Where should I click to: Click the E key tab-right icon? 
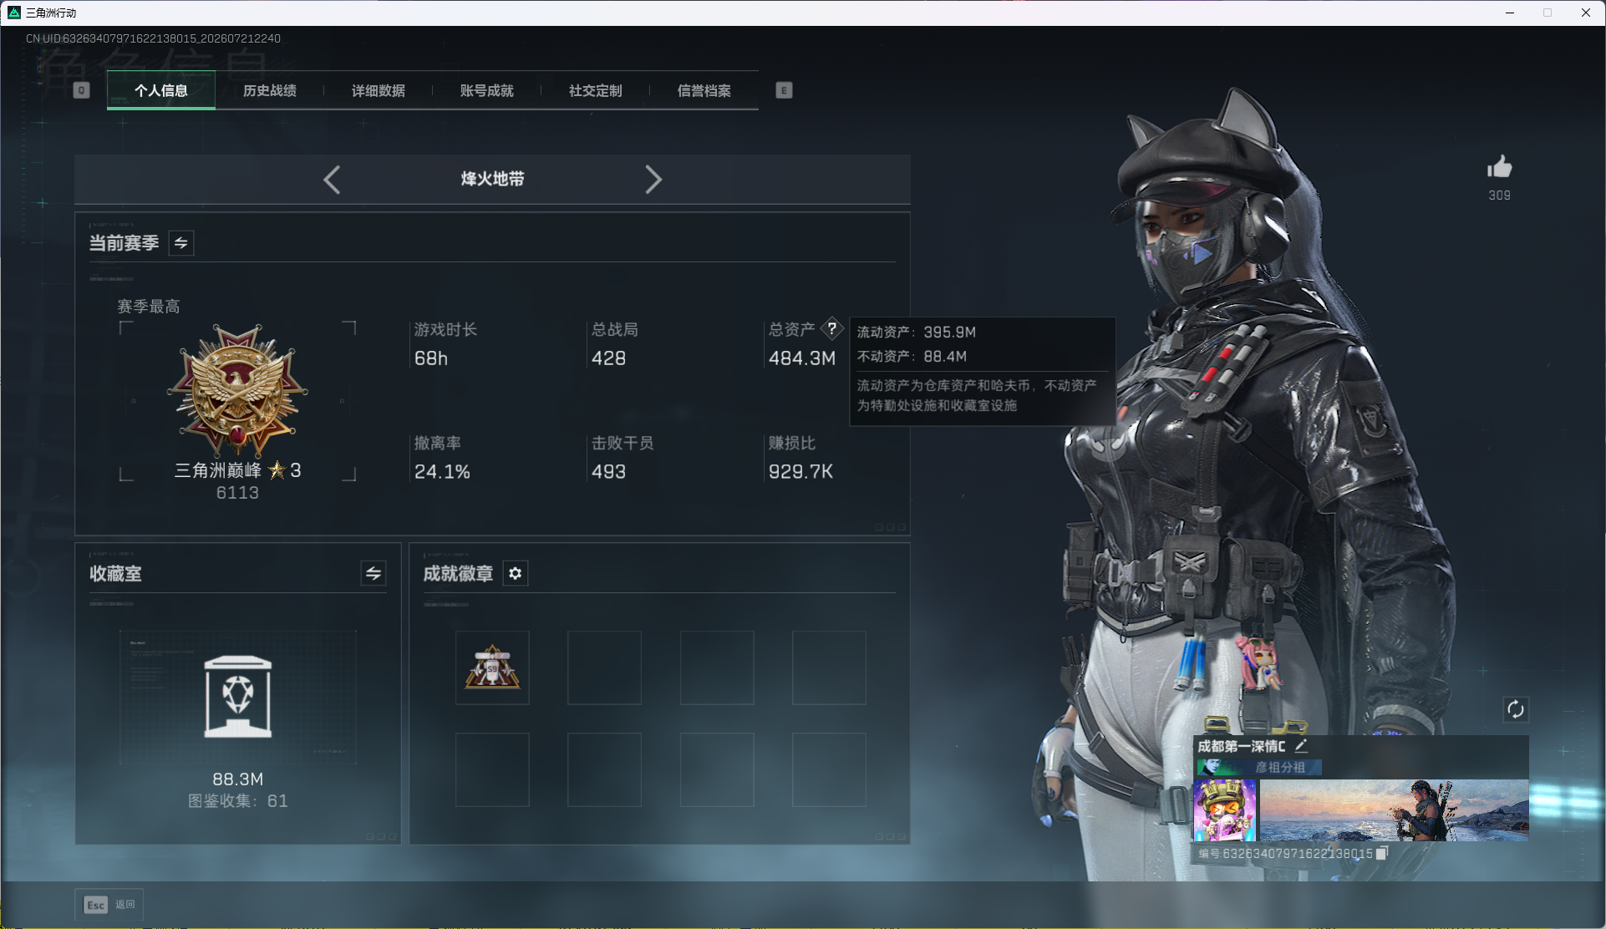784,90
